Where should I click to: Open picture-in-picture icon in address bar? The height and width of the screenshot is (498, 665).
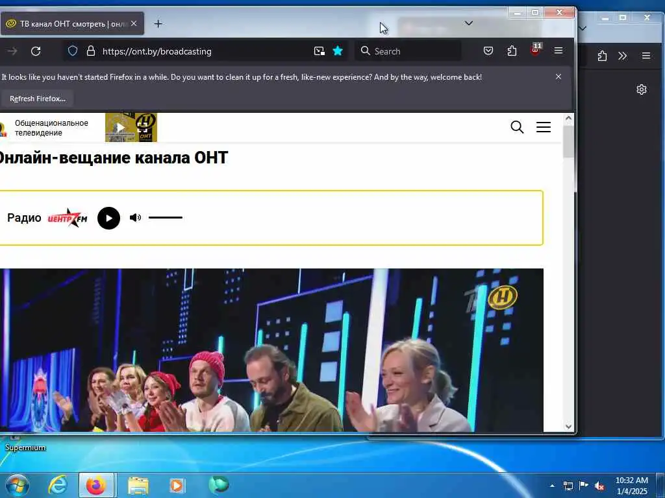320,51
